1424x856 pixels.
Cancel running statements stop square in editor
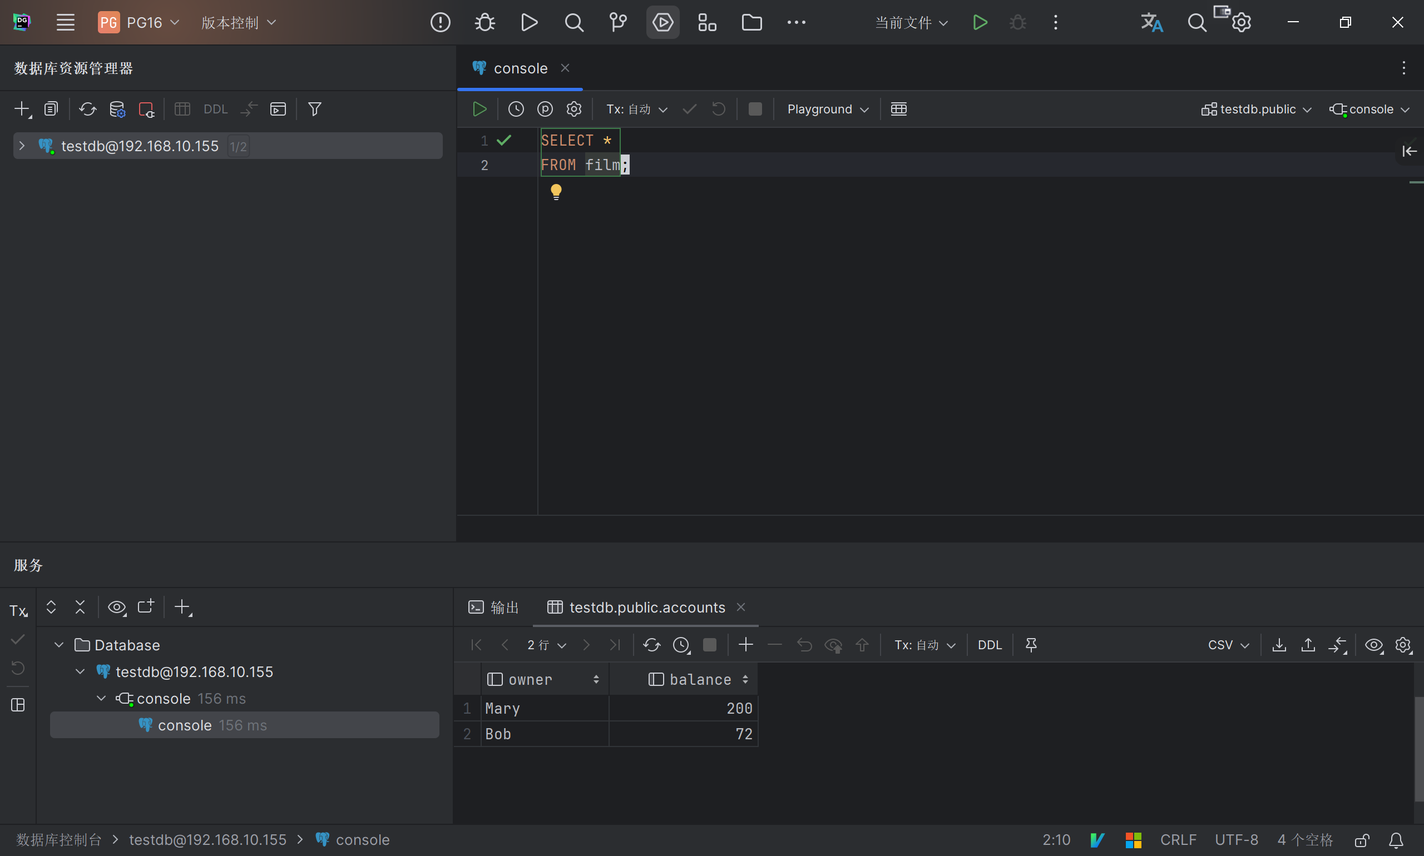coord(755,109)
